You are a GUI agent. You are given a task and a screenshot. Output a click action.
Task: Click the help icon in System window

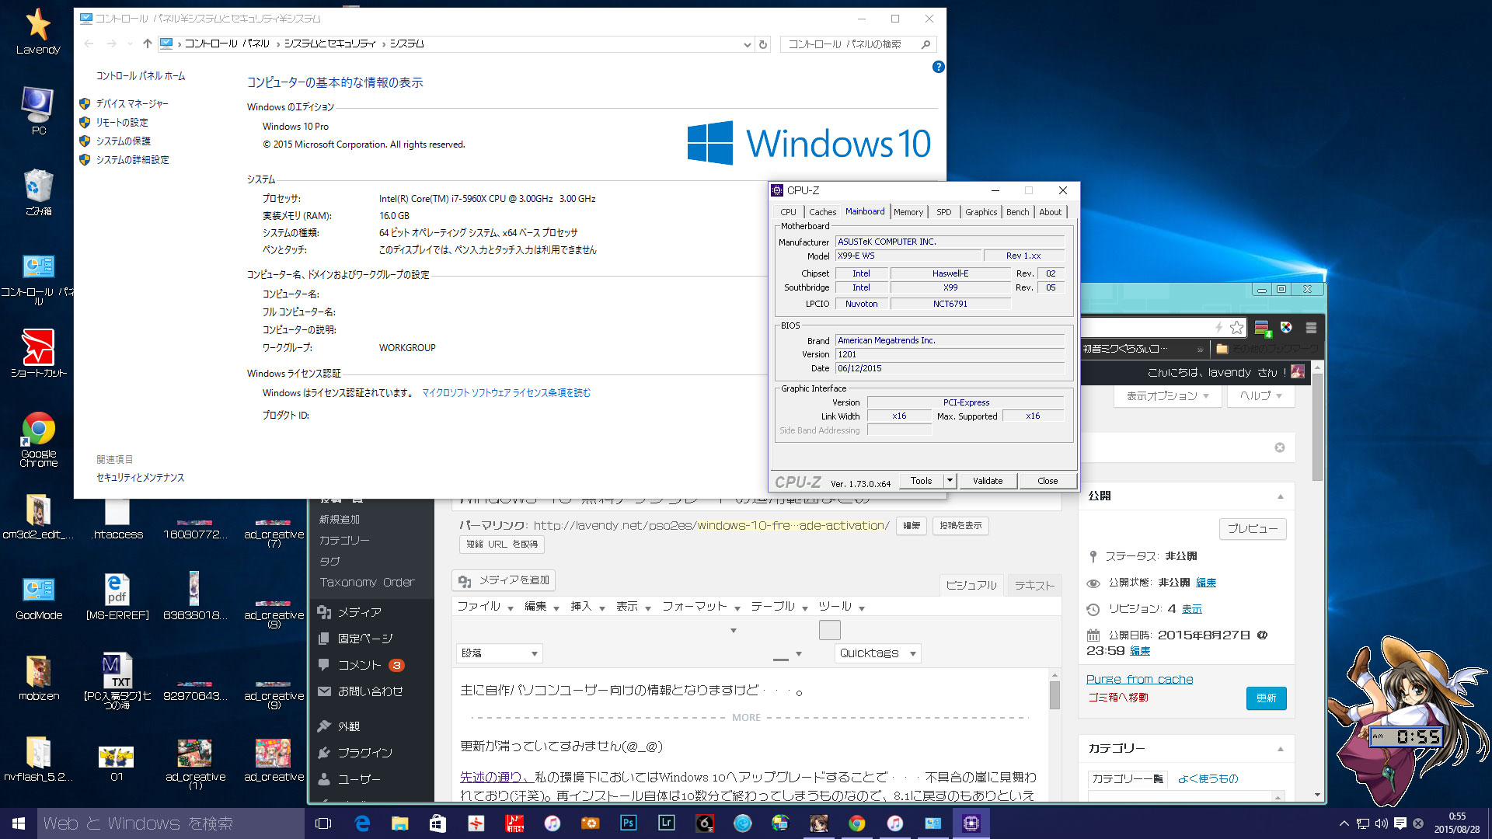tap(938, 68)
